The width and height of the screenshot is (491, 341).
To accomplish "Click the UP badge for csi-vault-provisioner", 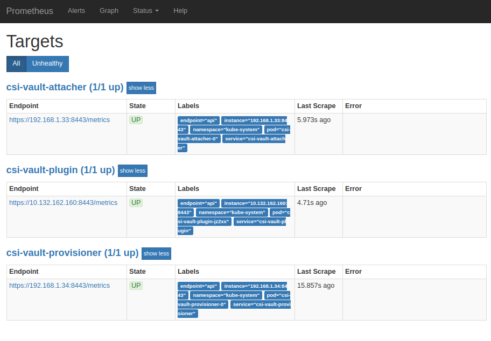I will pyautogui.click(x=136, y=286).
